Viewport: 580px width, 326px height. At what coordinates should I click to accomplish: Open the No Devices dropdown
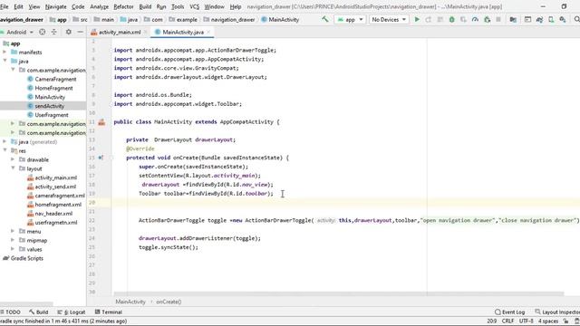point(389,20)
